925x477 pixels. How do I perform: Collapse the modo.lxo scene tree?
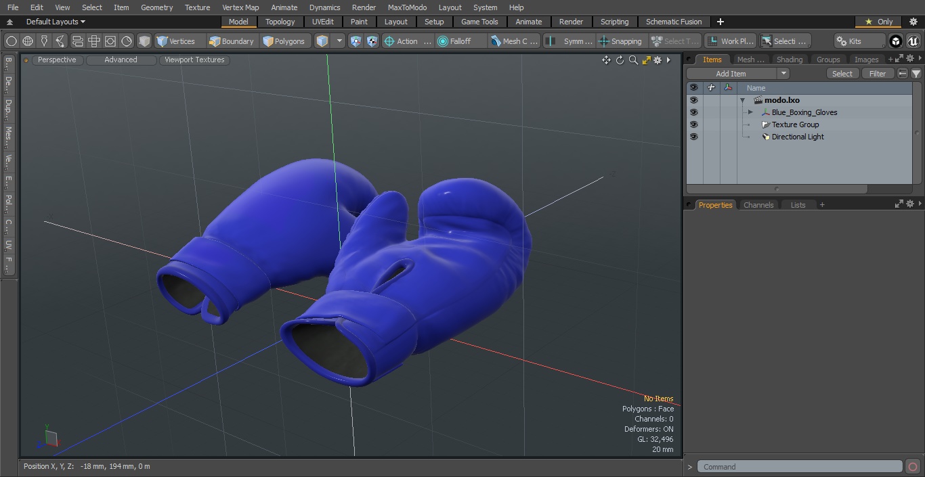(x=743, y=100)
